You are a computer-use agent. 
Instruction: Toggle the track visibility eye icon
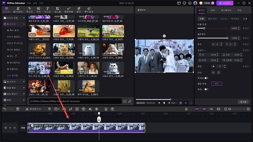10,128
